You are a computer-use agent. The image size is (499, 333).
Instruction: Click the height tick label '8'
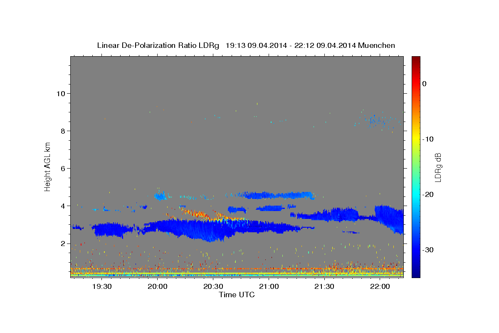[62, 131]
